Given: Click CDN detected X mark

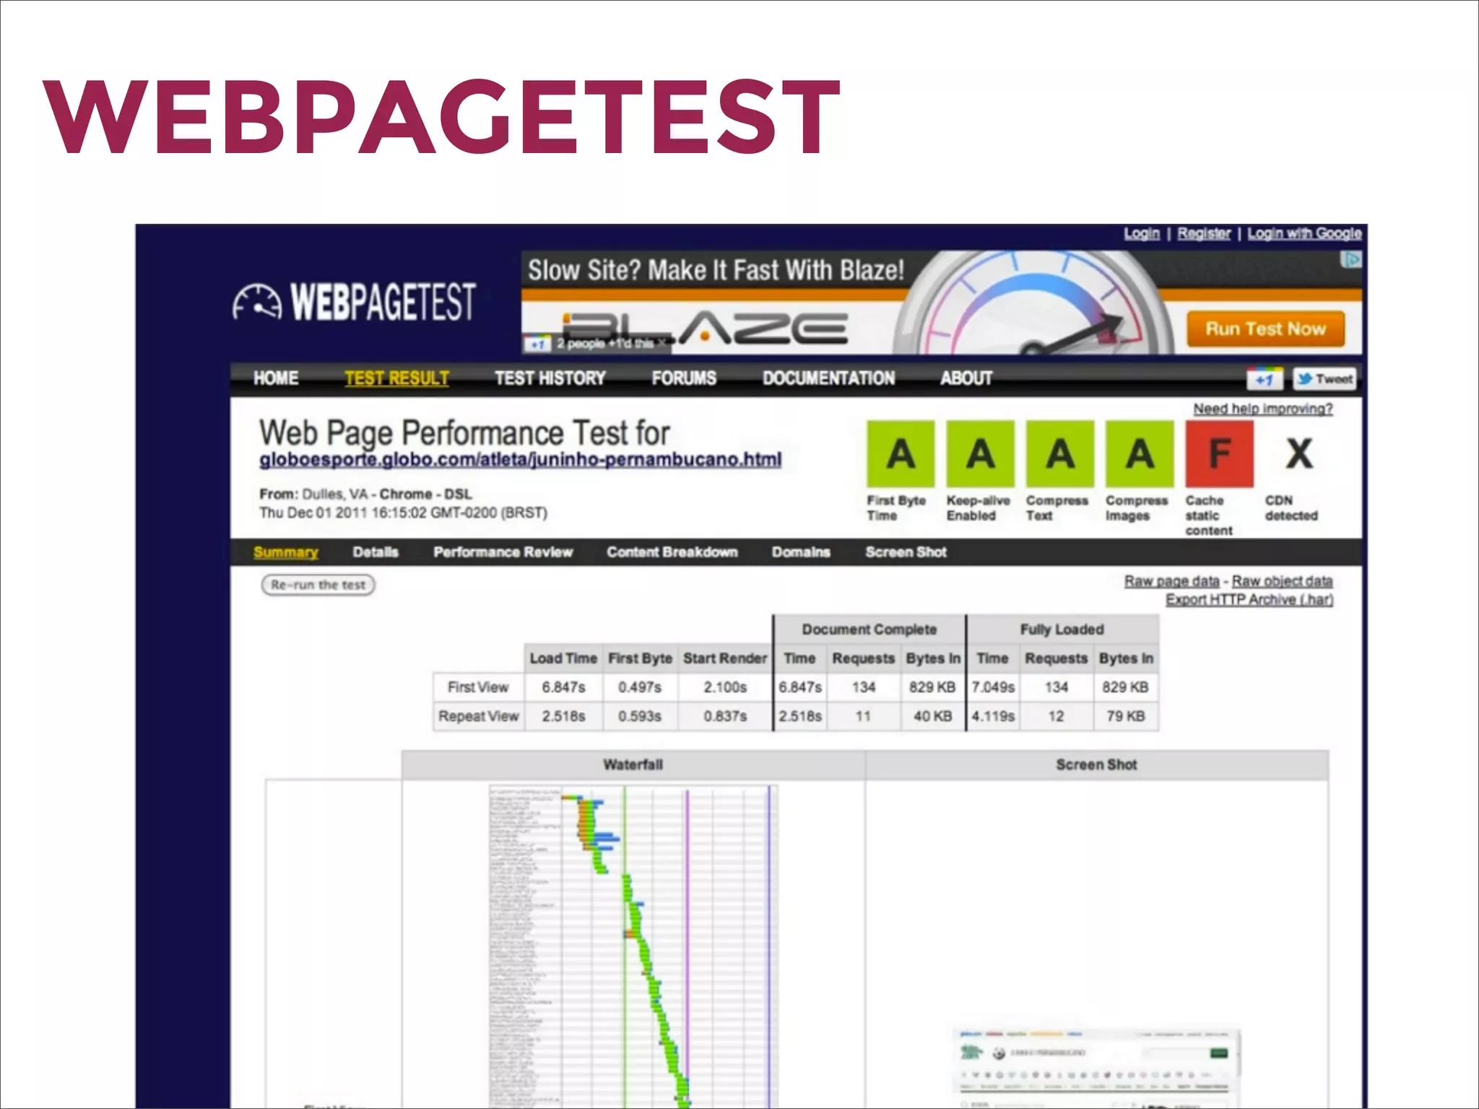Looking at the screenshot, I should pos(1299,454).
